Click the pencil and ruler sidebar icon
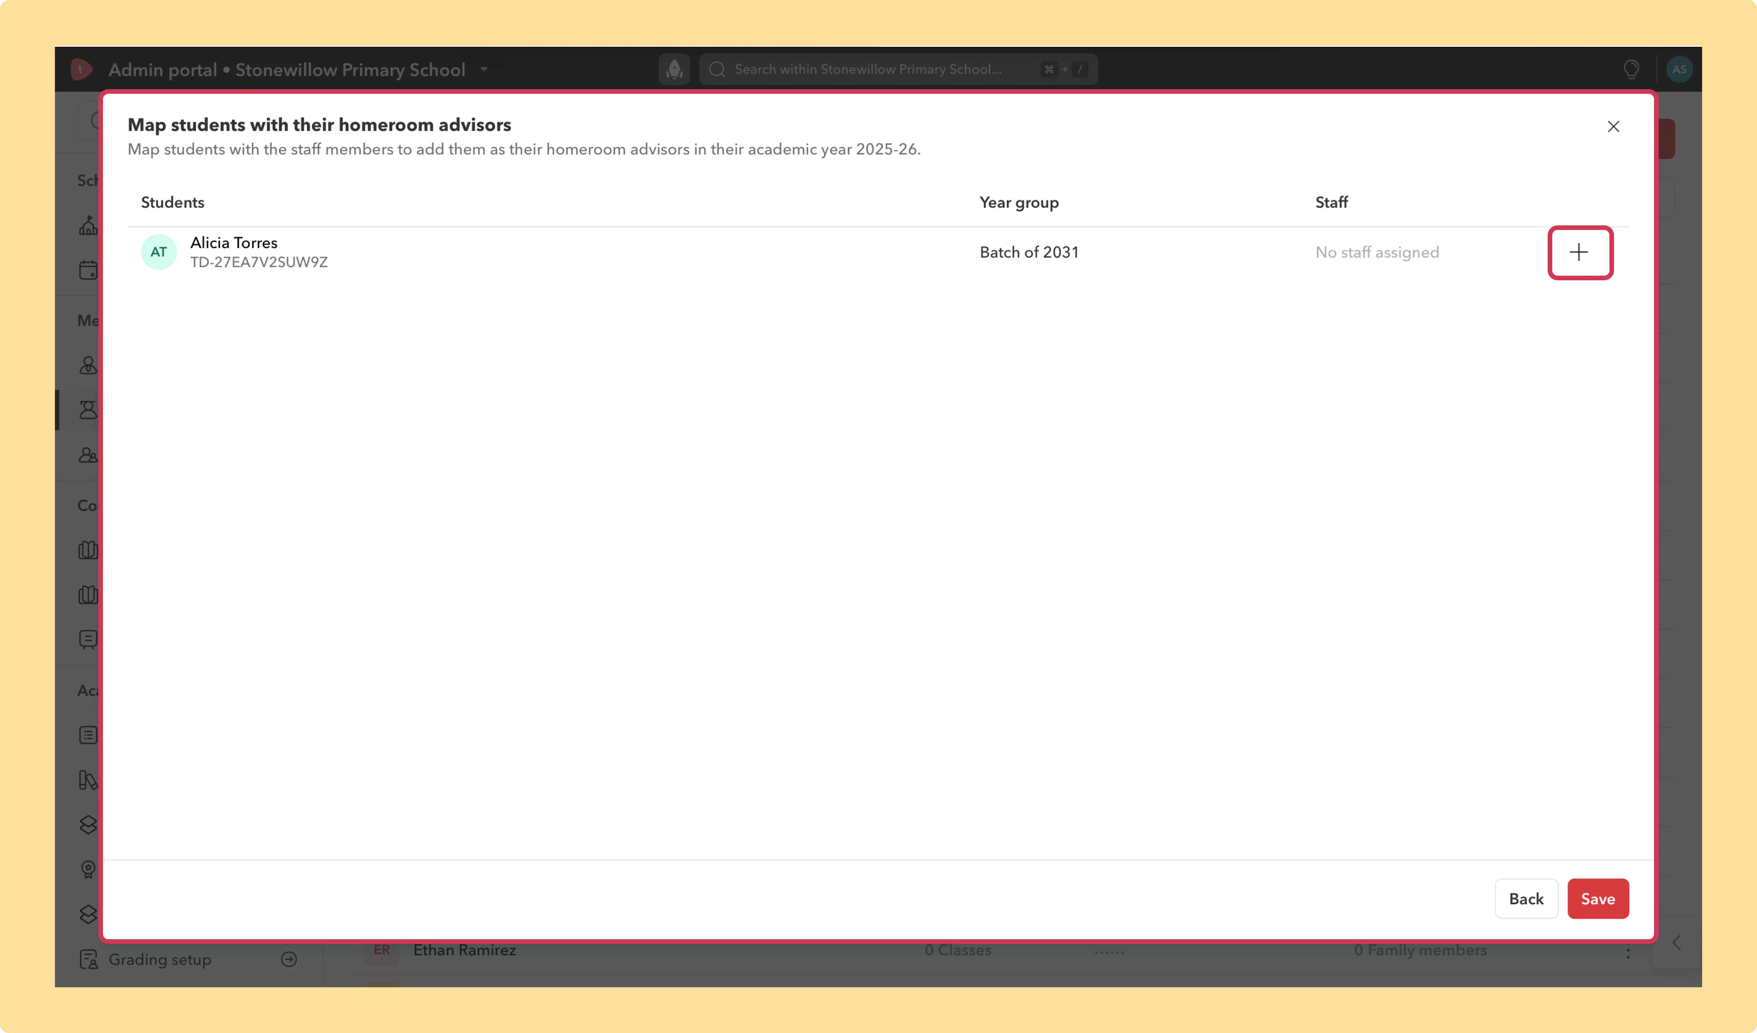 89,780
